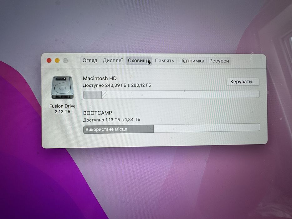Click the Fusion Drive disk icon
Viewport: 292px width, 219px height.
point(62,87)
